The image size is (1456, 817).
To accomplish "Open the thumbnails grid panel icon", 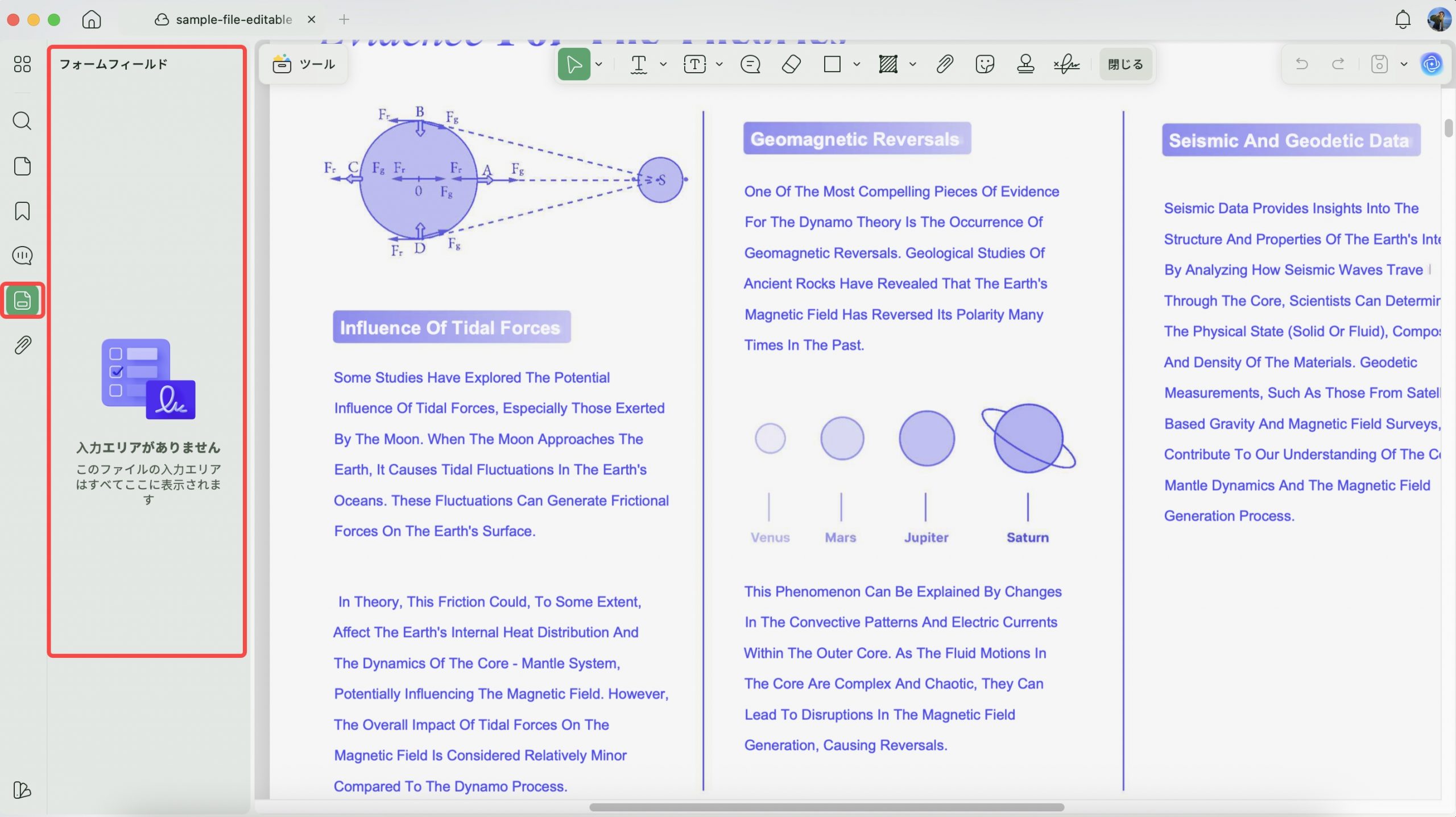I will tap(22, 64).
